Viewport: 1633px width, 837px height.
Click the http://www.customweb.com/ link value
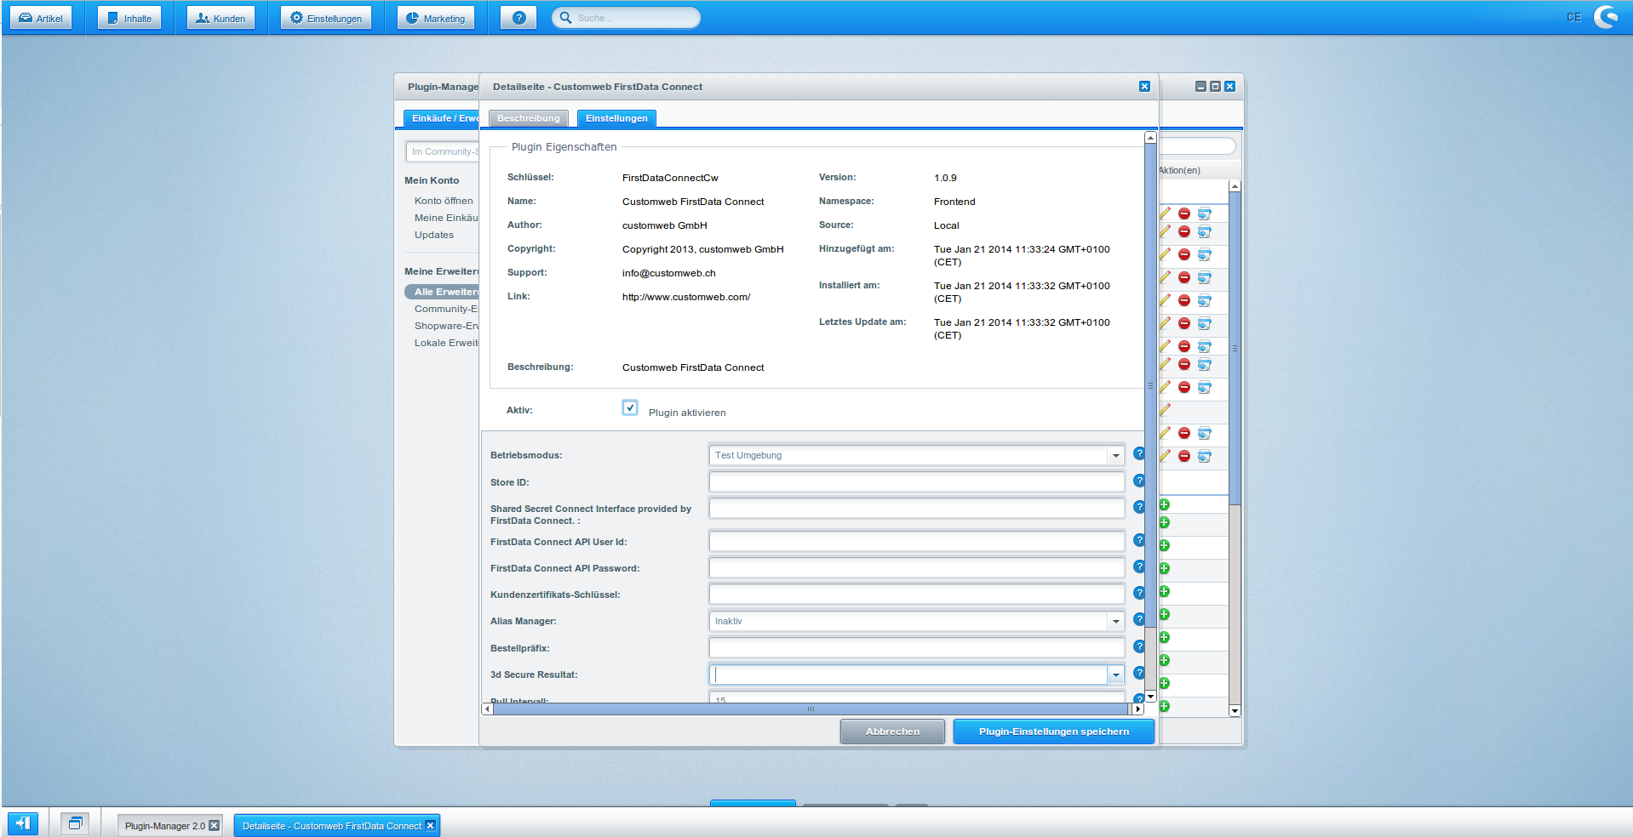coord(686,297)
